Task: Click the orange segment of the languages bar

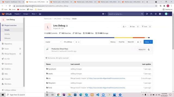Action: coord(139,38)
